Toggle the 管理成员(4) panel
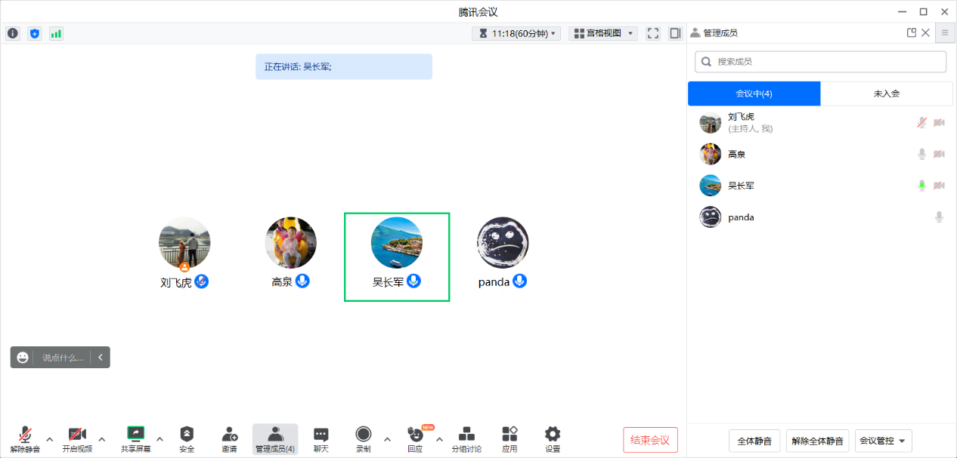The height and width of the screenshot is (458, 957). pyautogui.click(x=275, y=439)
